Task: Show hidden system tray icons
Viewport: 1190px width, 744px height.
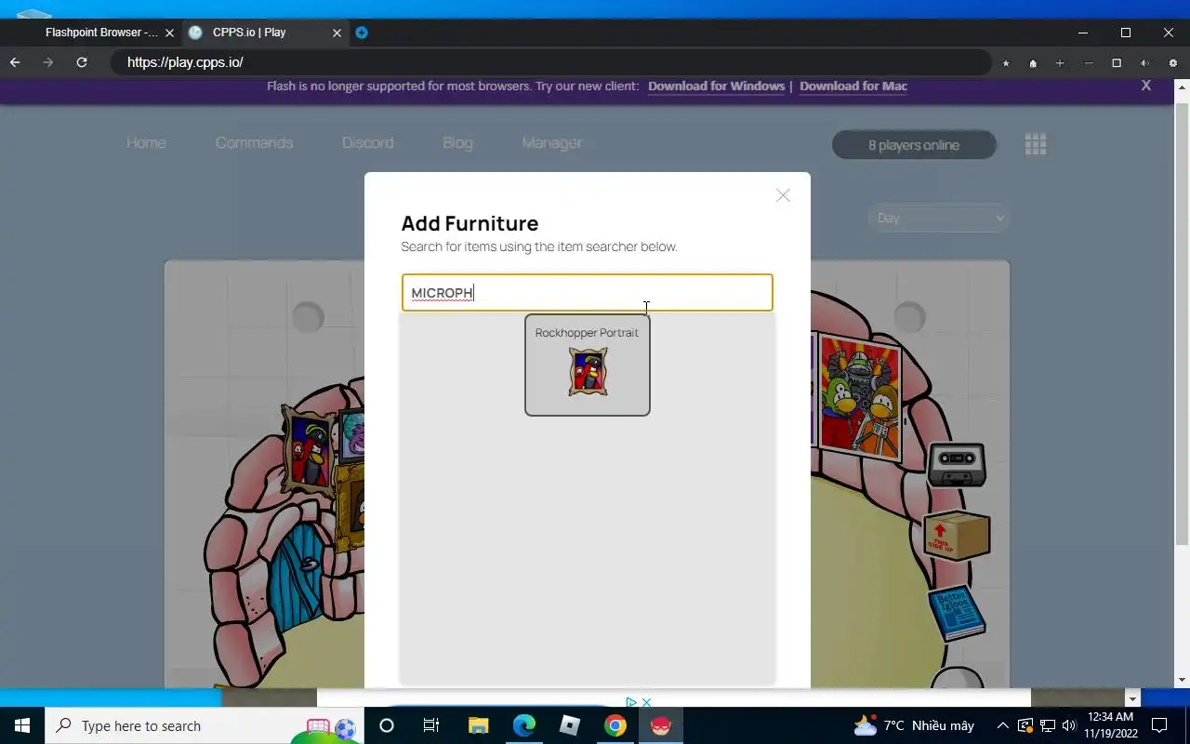Action: tap(1002, 725)
